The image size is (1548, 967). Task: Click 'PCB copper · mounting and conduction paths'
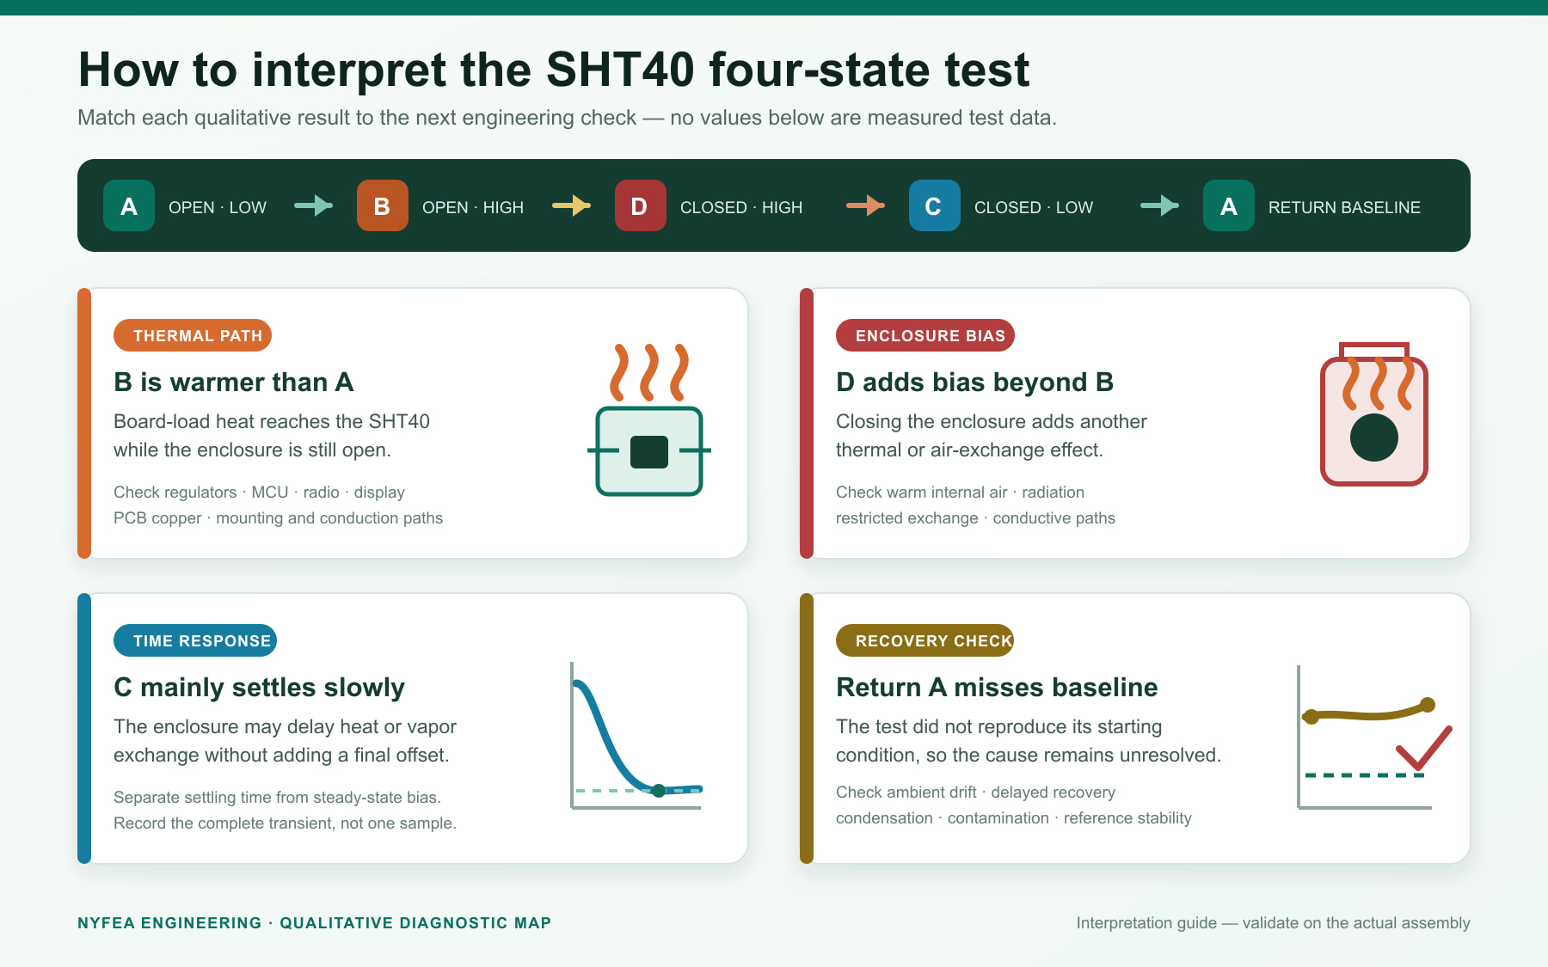pyautogui.click(x=278, y=518)
